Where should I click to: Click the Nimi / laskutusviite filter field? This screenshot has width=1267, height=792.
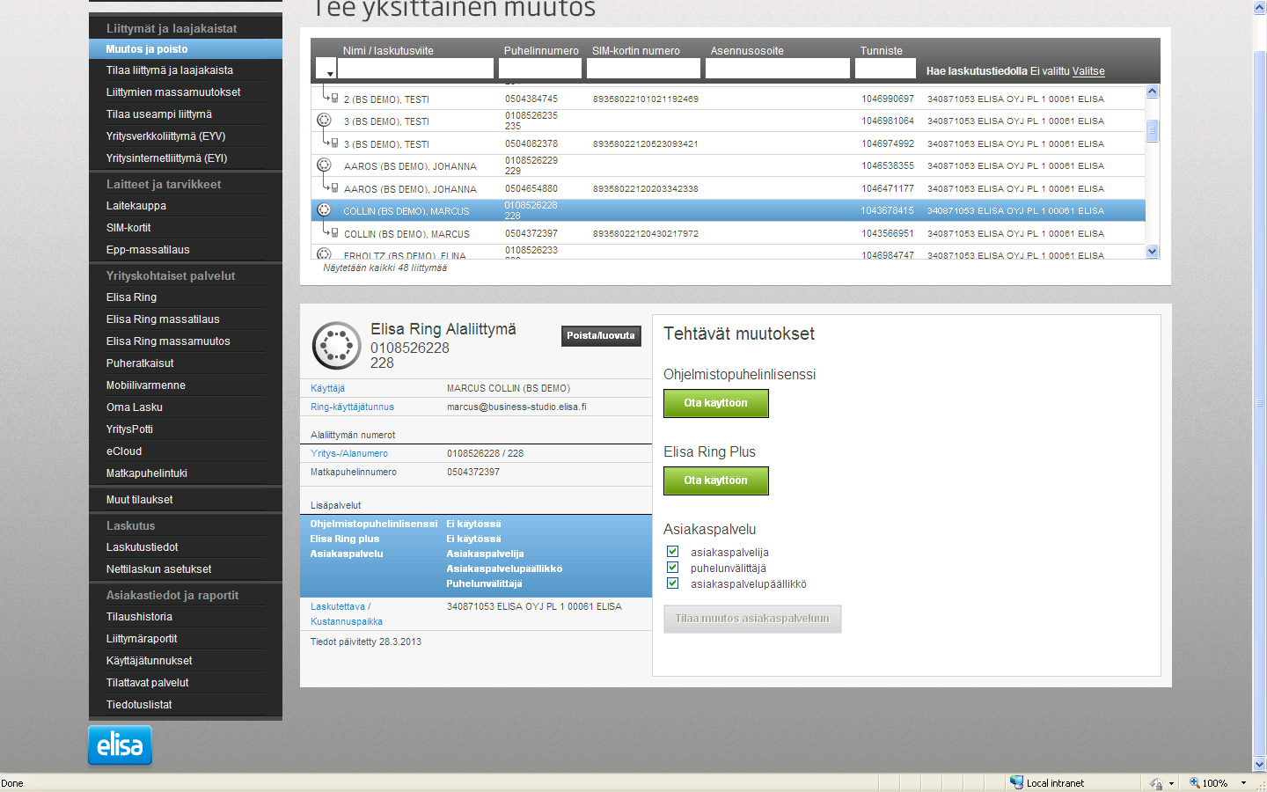[x=415, y=69]
